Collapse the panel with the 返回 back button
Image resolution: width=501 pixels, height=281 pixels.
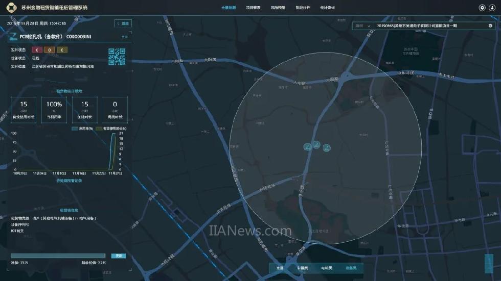coord(123,23)
